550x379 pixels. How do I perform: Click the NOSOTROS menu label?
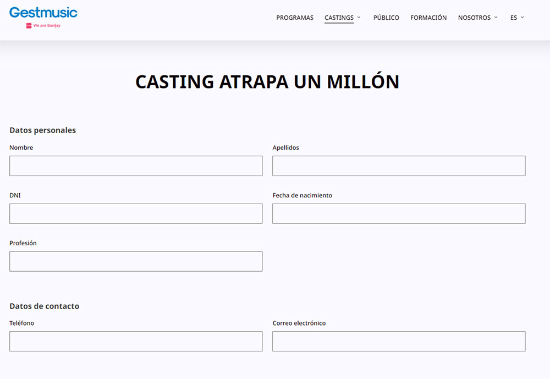(x=474, y=18)
